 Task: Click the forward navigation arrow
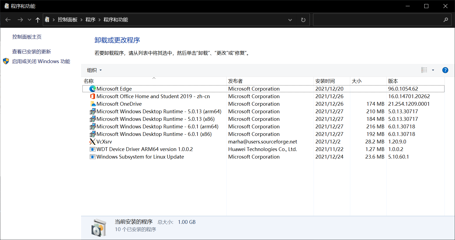[20, 20]
